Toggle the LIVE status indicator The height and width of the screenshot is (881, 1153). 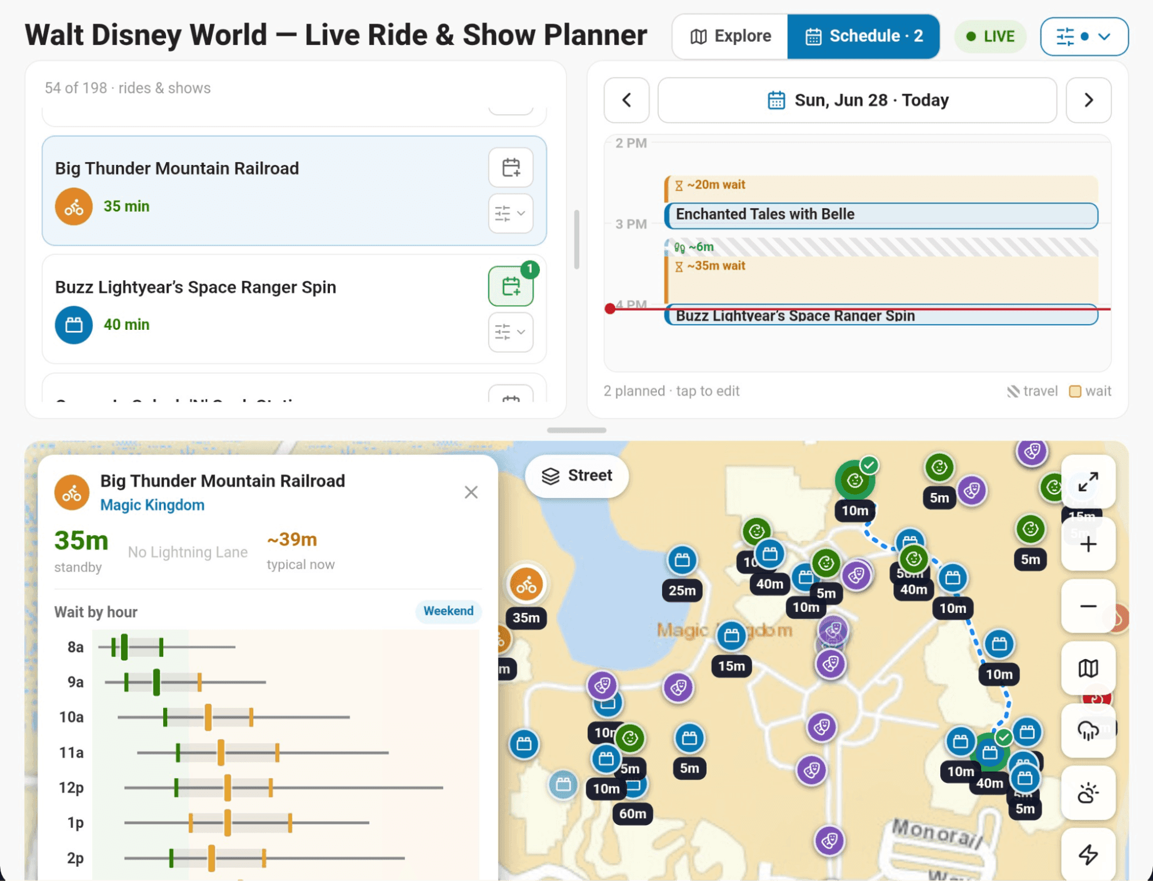click(x=990, y=36)
